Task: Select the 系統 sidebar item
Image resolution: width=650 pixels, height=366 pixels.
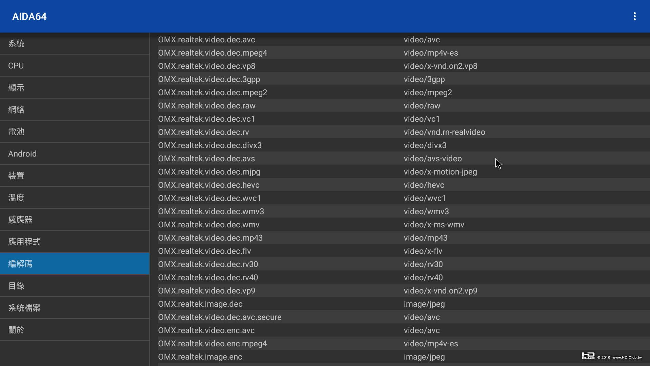Action: point(74,43)
